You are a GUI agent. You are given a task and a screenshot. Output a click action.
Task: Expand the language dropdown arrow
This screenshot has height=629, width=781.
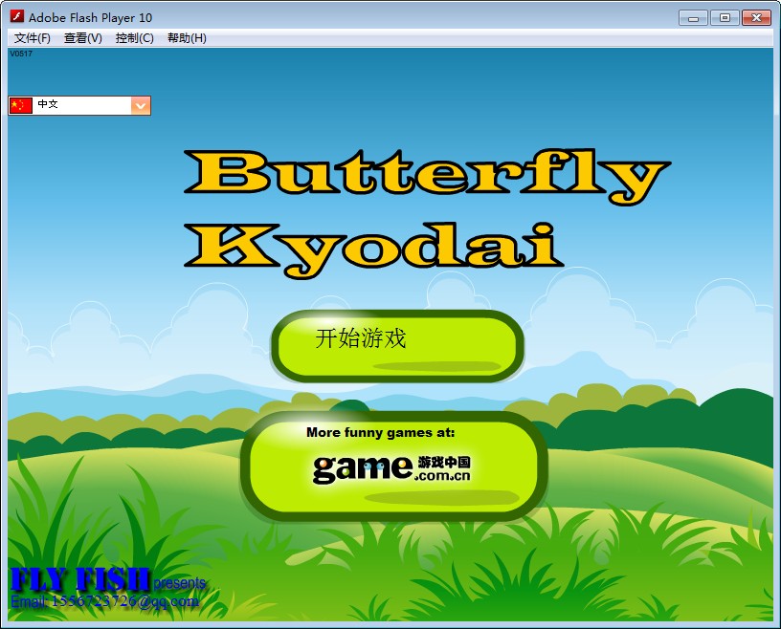pyautogui.click(x=141, y=105)
